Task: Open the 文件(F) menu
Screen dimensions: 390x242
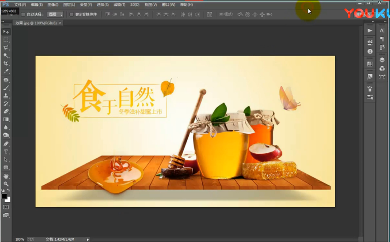Action: pos(20,5)
